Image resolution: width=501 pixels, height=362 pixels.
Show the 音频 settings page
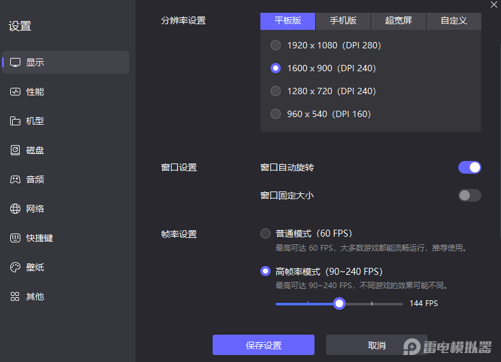coord(66,179)
